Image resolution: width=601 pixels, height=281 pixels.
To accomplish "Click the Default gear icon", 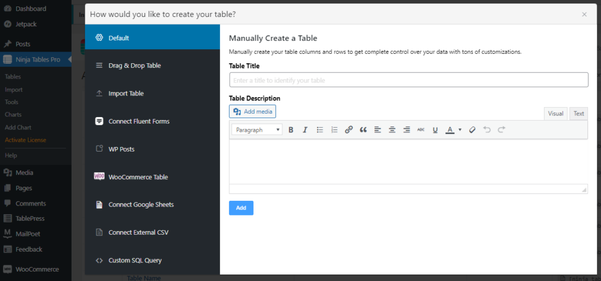I will (x=99, y=37).
